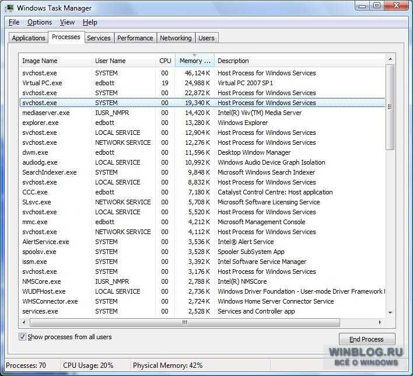Select the CCC.exe process
The height and width of the screenshot is (376, 413).
[202, 192]
